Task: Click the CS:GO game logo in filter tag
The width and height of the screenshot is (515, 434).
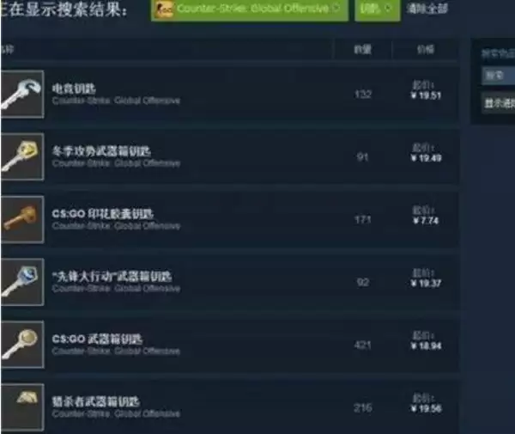Action: pos(164,9)
